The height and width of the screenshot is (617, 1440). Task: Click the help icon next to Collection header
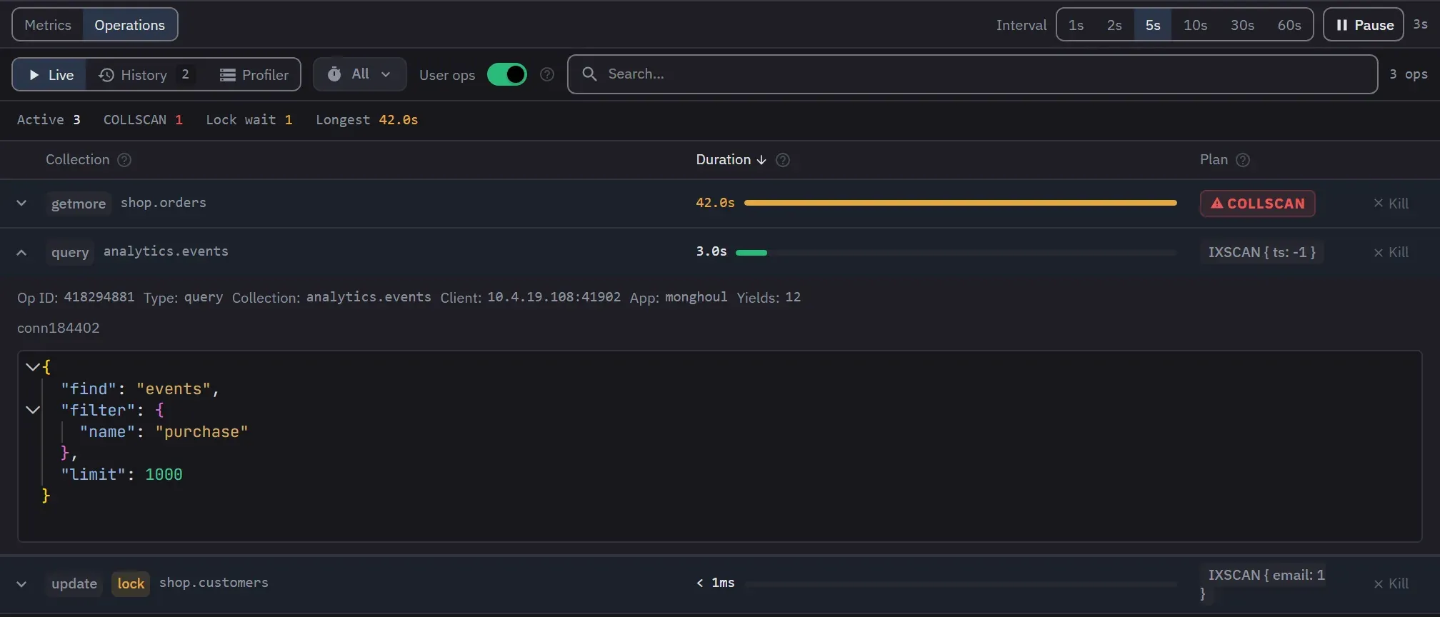[x=124, y=160]
